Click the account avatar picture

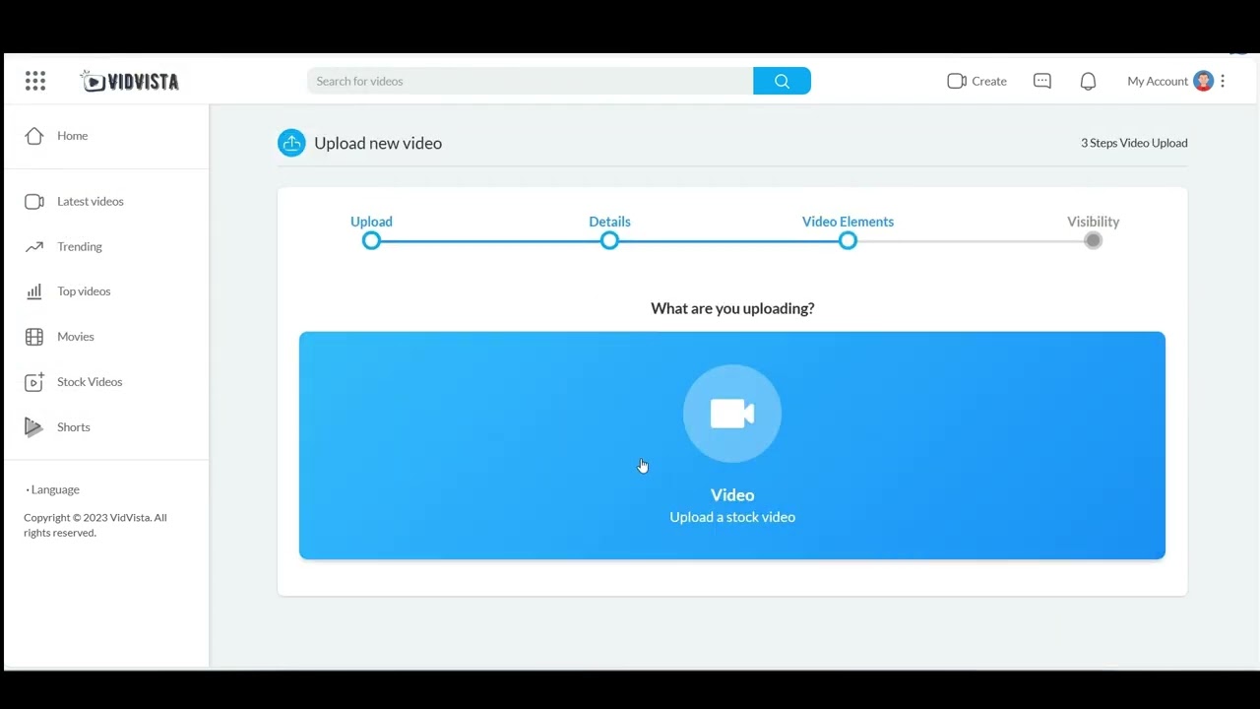pos(1203,81)
